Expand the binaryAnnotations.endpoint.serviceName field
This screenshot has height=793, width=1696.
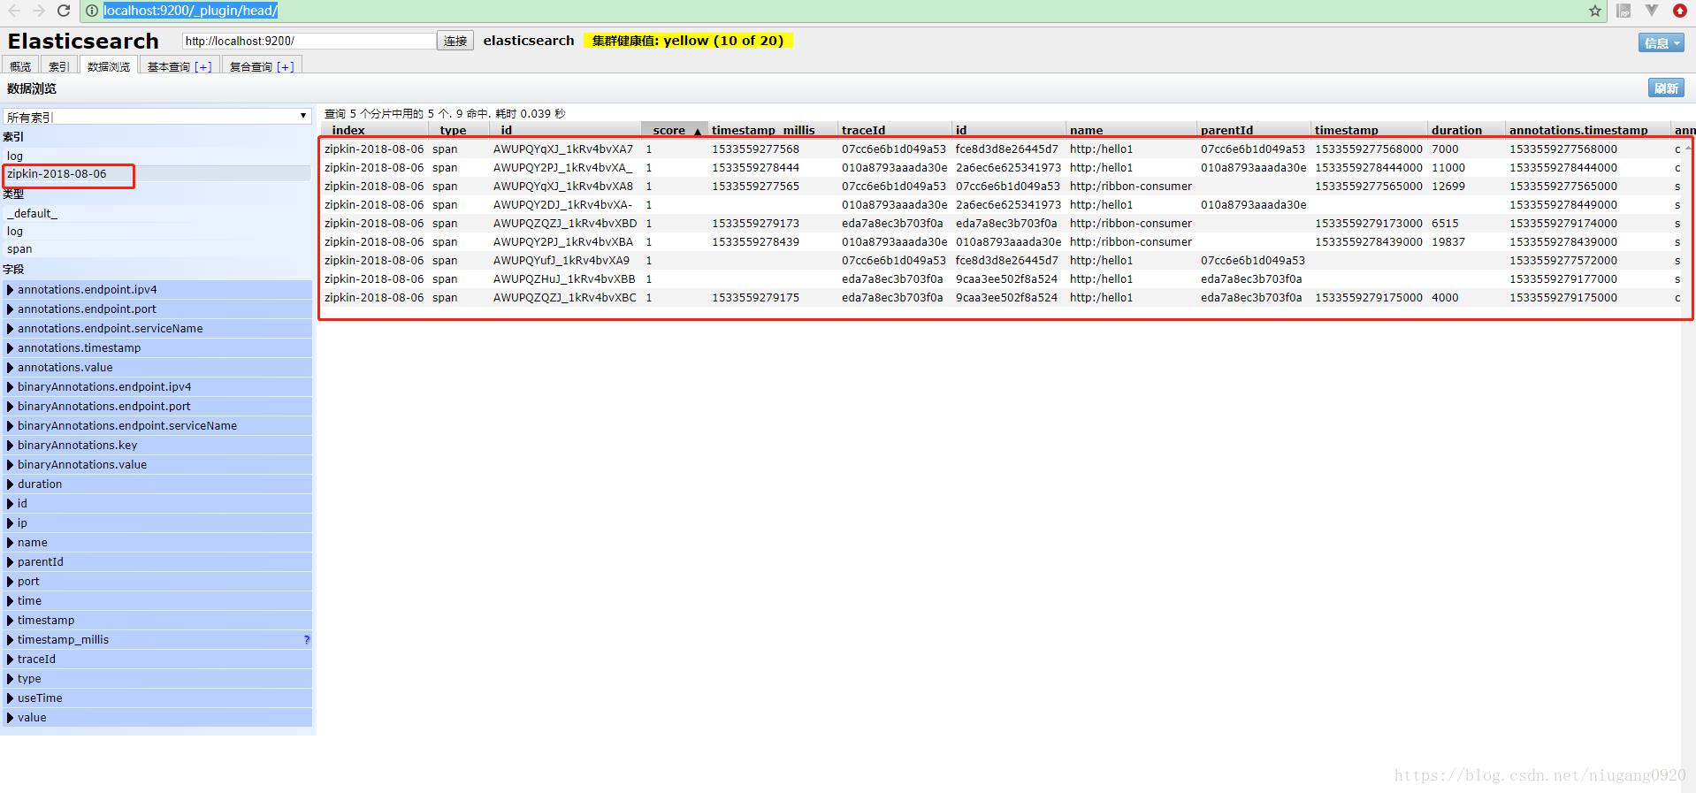157,425
